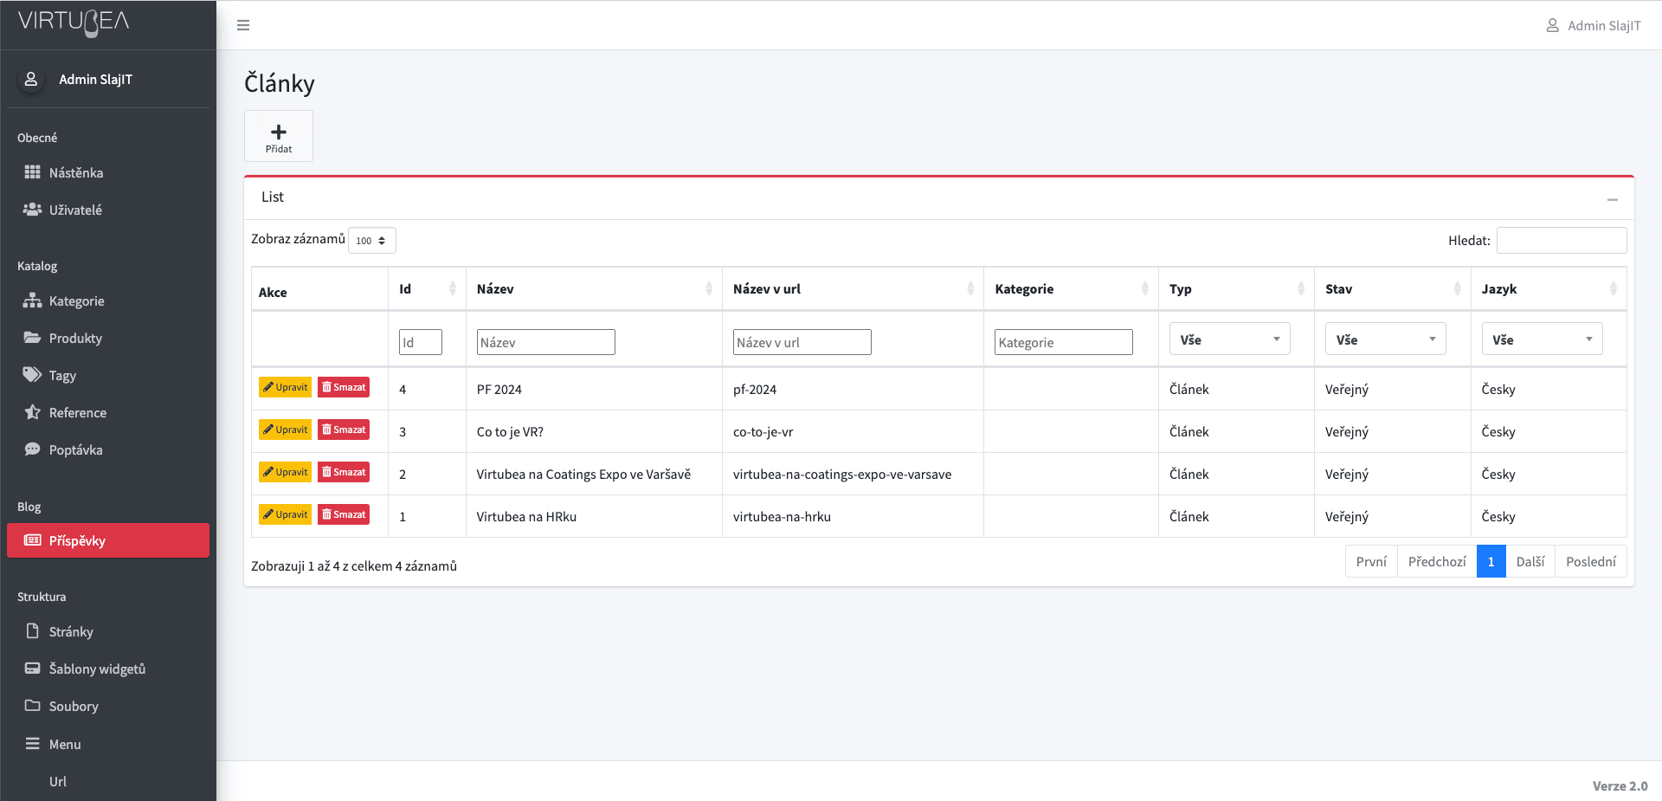Open the Uživatelé users section
The image size is (1662, 801).
[74, 210]
